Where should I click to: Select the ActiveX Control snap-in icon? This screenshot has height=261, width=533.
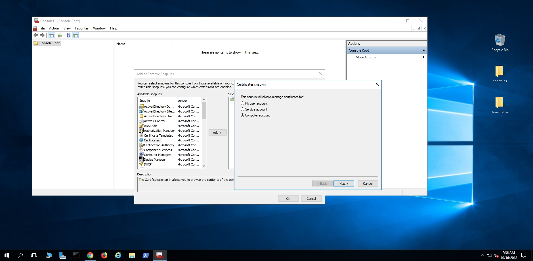click(141, 121)
